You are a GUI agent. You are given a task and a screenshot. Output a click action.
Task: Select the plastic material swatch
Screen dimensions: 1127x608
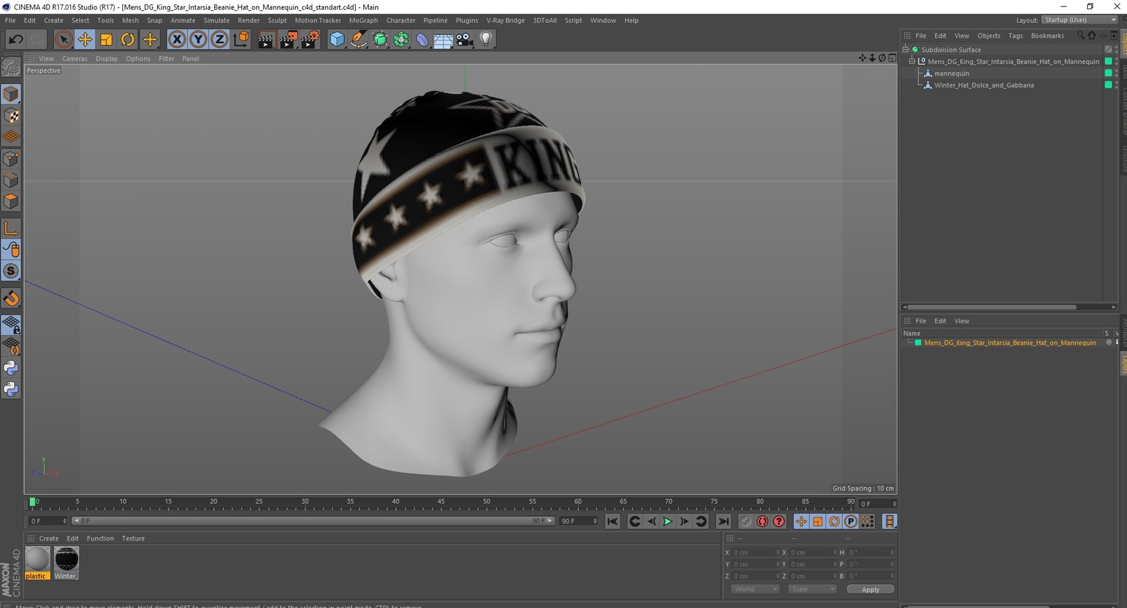coord(37,563)
